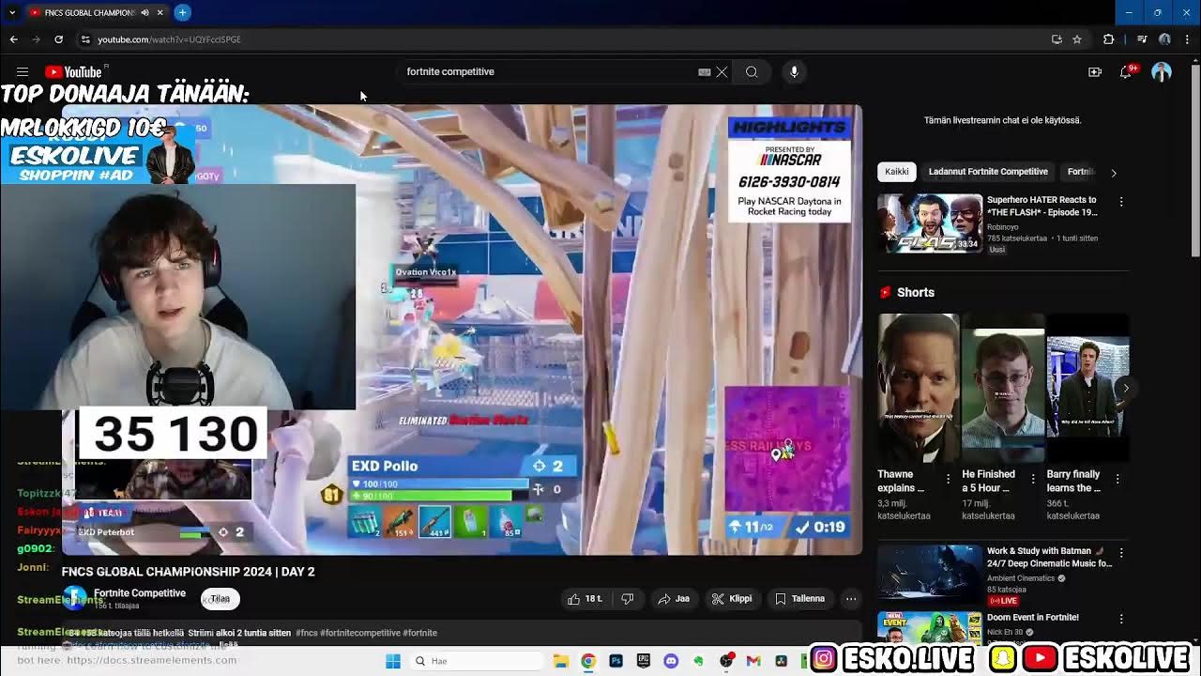Clear the search box with the X
1201x676 pixels.
pos(722,71)
